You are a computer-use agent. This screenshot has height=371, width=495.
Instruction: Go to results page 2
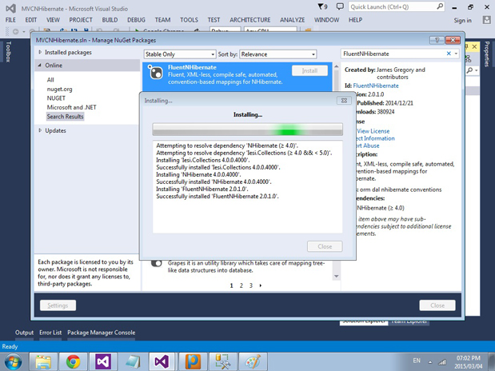242,285
